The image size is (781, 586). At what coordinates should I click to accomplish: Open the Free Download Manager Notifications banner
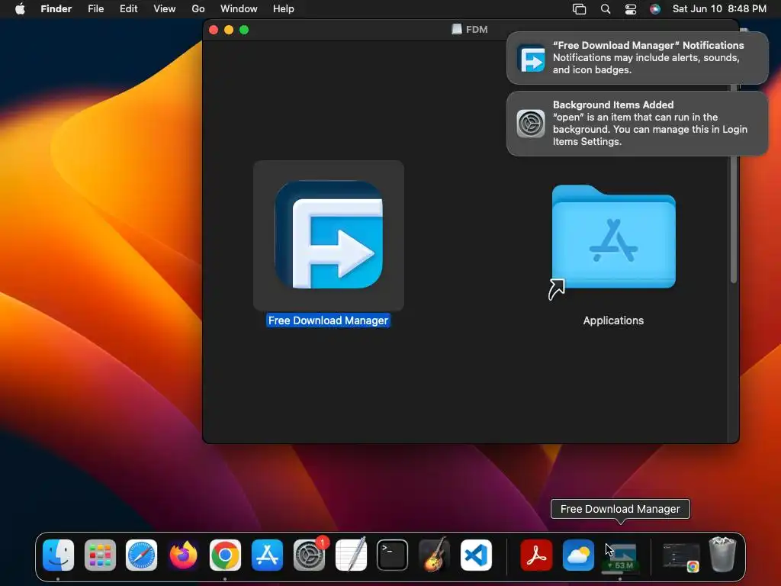pyautogui.click(x=637, y=58)
